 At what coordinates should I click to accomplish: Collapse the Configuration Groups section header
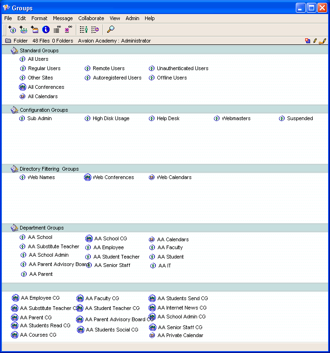[15, 110]
